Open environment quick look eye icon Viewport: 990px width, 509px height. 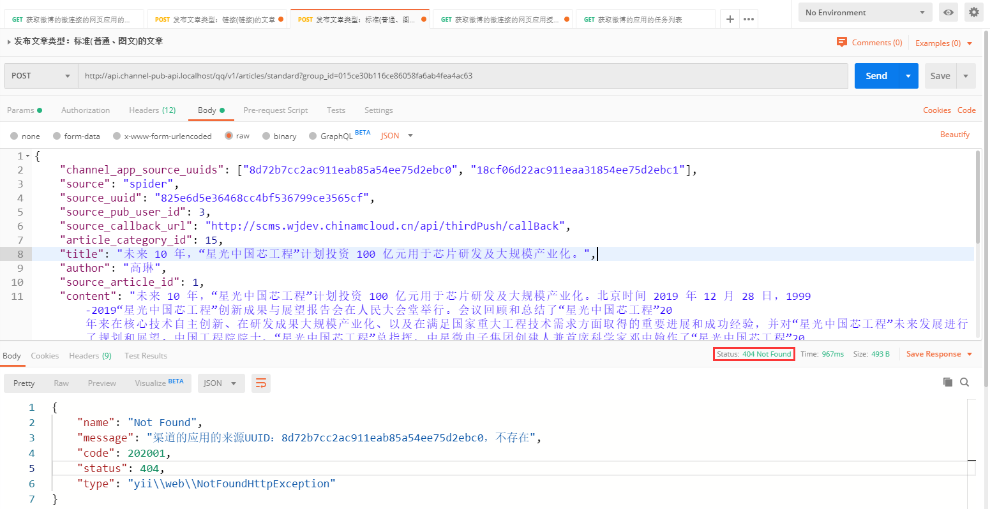tap(949, 12)
